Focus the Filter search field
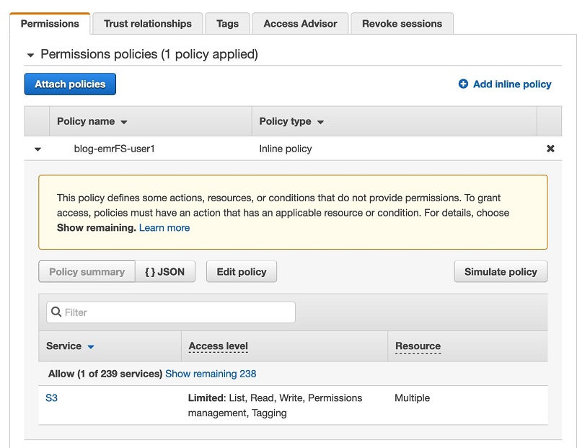The width and height of the screenshot is (577, 448). click(x=171, y=312)
